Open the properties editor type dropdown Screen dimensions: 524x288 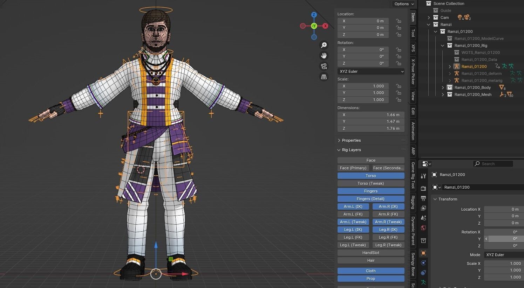coord(427,164)
